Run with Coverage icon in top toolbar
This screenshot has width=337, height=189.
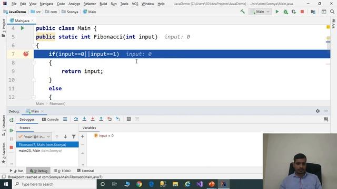tap(294, 12)
